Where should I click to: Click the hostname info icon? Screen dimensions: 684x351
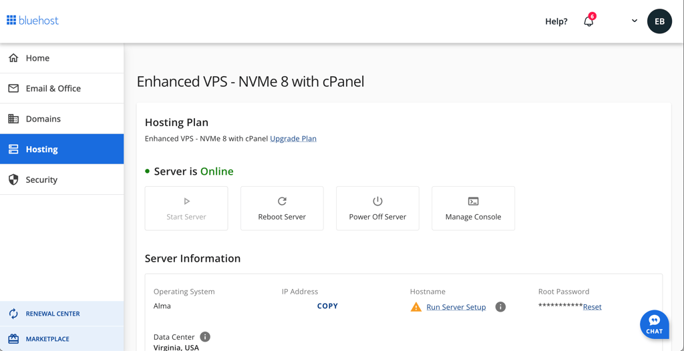(x=500, y=307)
